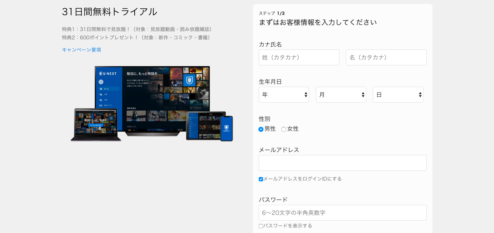Click the 特典1 31日間無料で見放題 text
The height and width of the screenshot is (233, 494).
pos(138,29)
